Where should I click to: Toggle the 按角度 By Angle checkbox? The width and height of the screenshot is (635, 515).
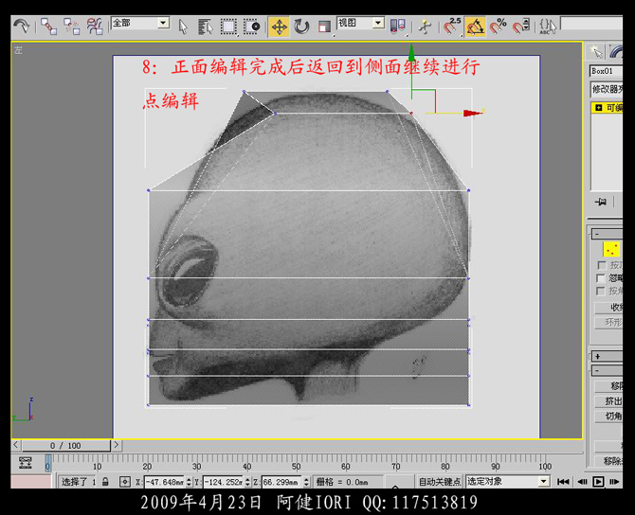[x=601, y=291]
